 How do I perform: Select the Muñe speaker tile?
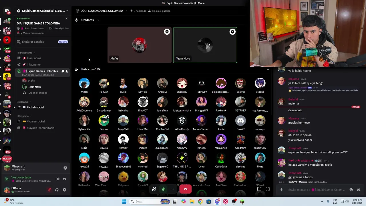tap(140, 45)
